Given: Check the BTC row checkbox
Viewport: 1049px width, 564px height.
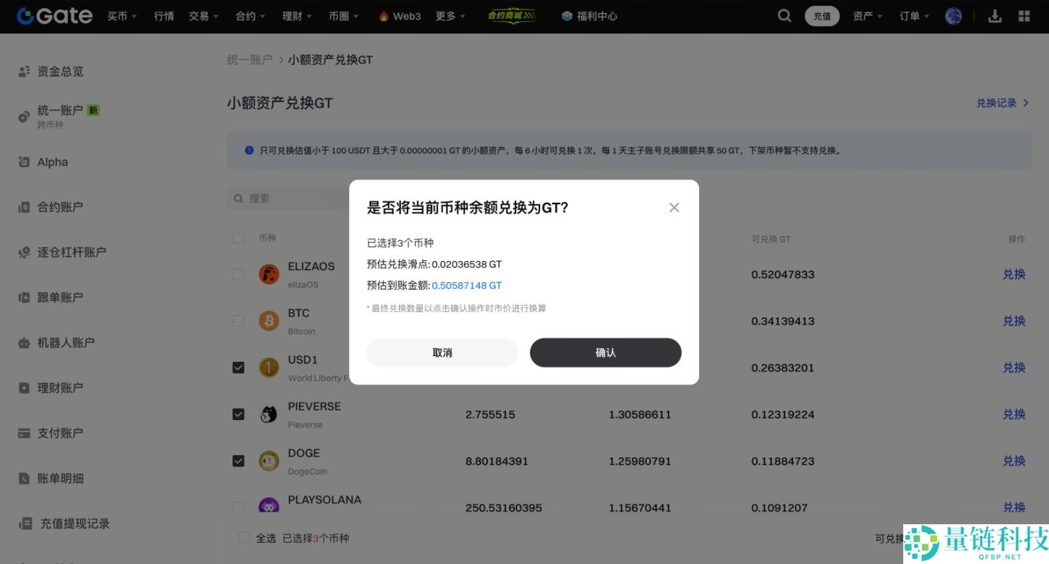Looking at the screenshot, I should pyautogui.click(x=239, y=321).
